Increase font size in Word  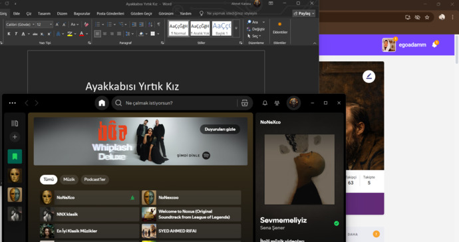[x=57, y=25]
